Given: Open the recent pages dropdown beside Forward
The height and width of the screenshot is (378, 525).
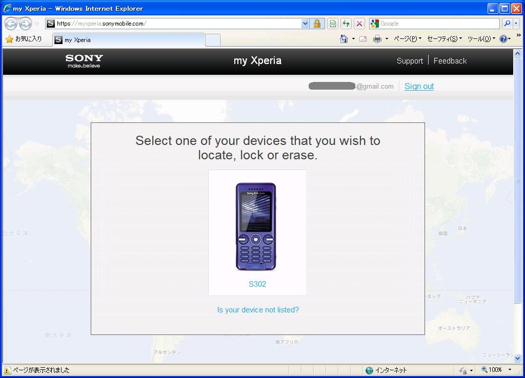Looking at the screenshot, I should pyautogui.click(x=37, y=24).
